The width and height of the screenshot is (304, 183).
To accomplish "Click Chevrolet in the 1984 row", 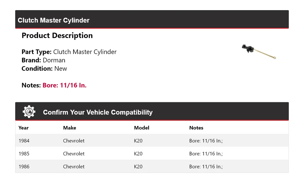I will click(73, 141).
